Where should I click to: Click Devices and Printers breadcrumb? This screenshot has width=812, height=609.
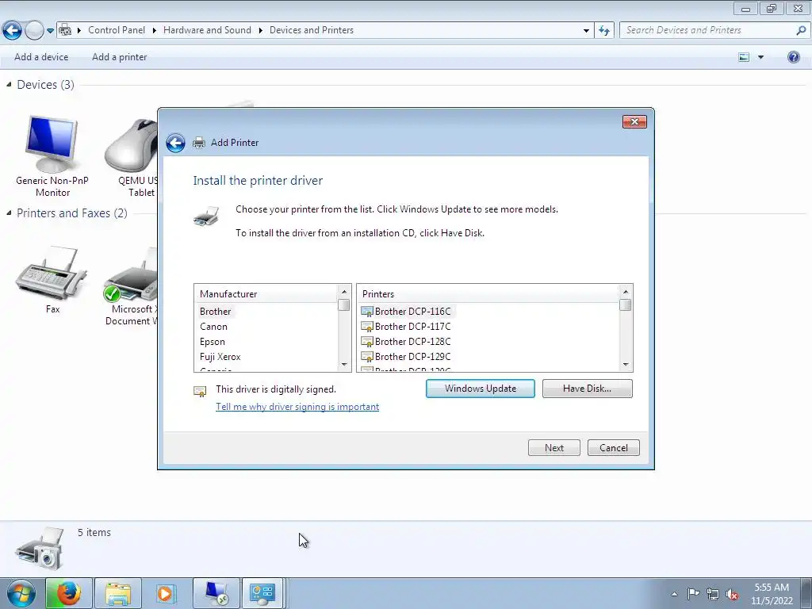(x=312, y=30)
